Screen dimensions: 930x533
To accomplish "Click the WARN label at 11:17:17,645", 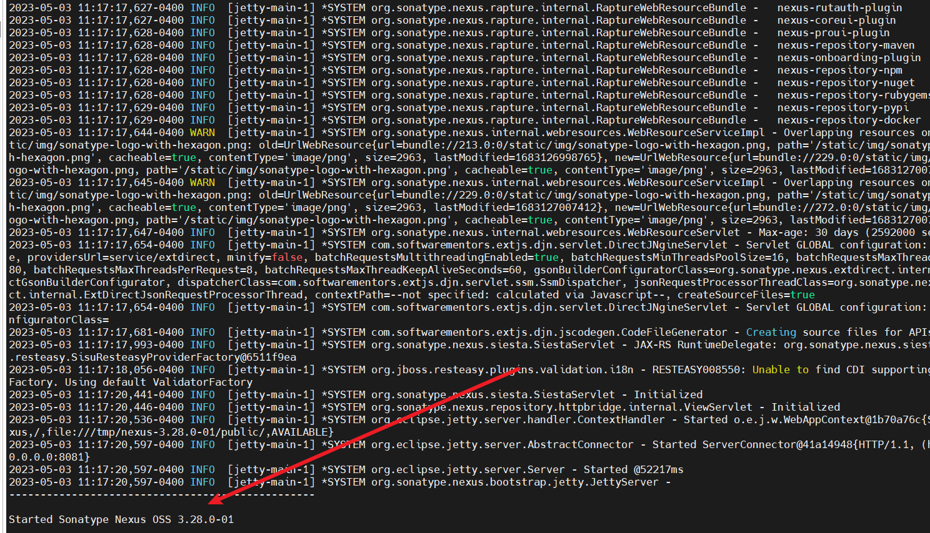I will 202,182.
